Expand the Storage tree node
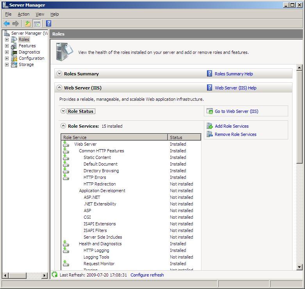Viewport: 305px width, 289px height. click(x=7, y=64)
